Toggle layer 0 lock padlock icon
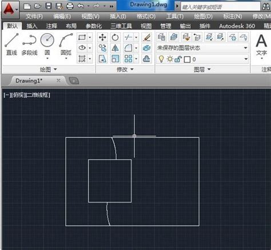 click(x=178, y=59)
